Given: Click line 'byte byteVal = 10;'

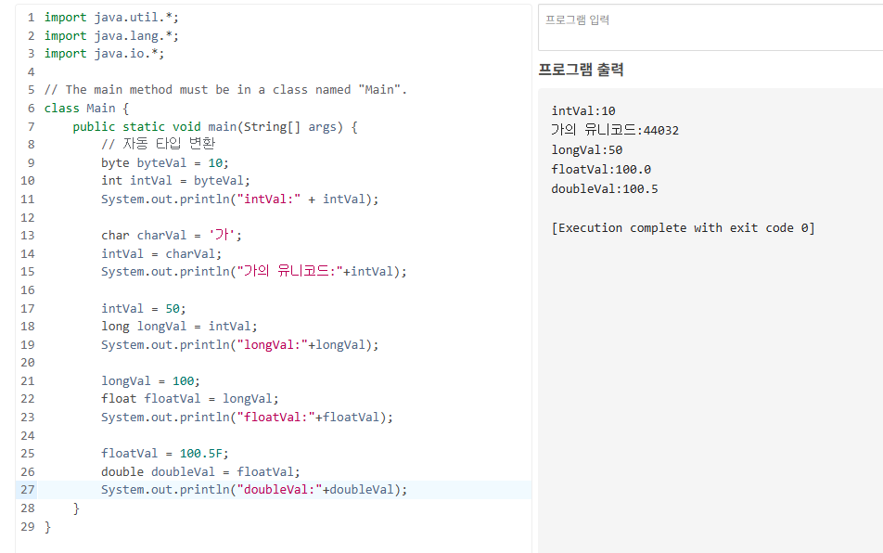Looking at the screenshot, I should [x=165, y=163].
